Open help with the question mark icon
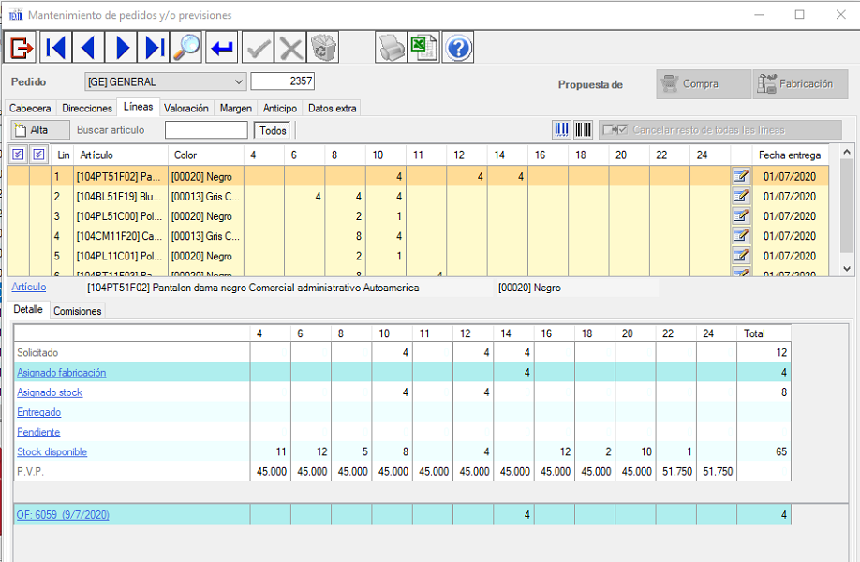The width and height of the screenshot is (860, 562). pos(458,47)
